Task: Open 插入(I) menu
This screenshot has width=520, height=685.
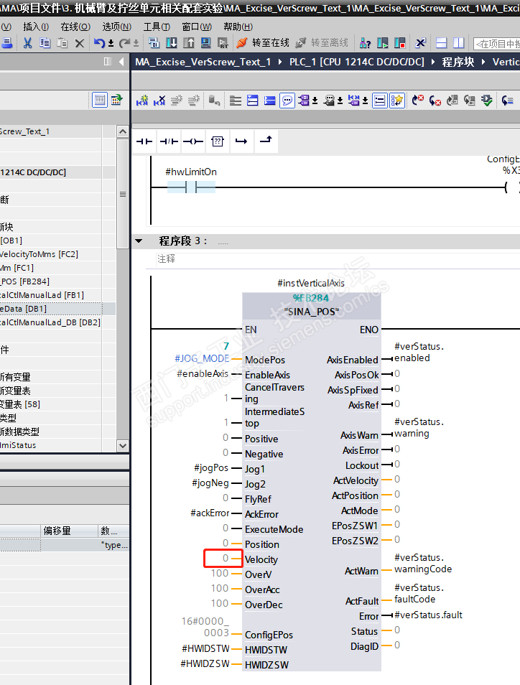Action: tap(36, 27)
